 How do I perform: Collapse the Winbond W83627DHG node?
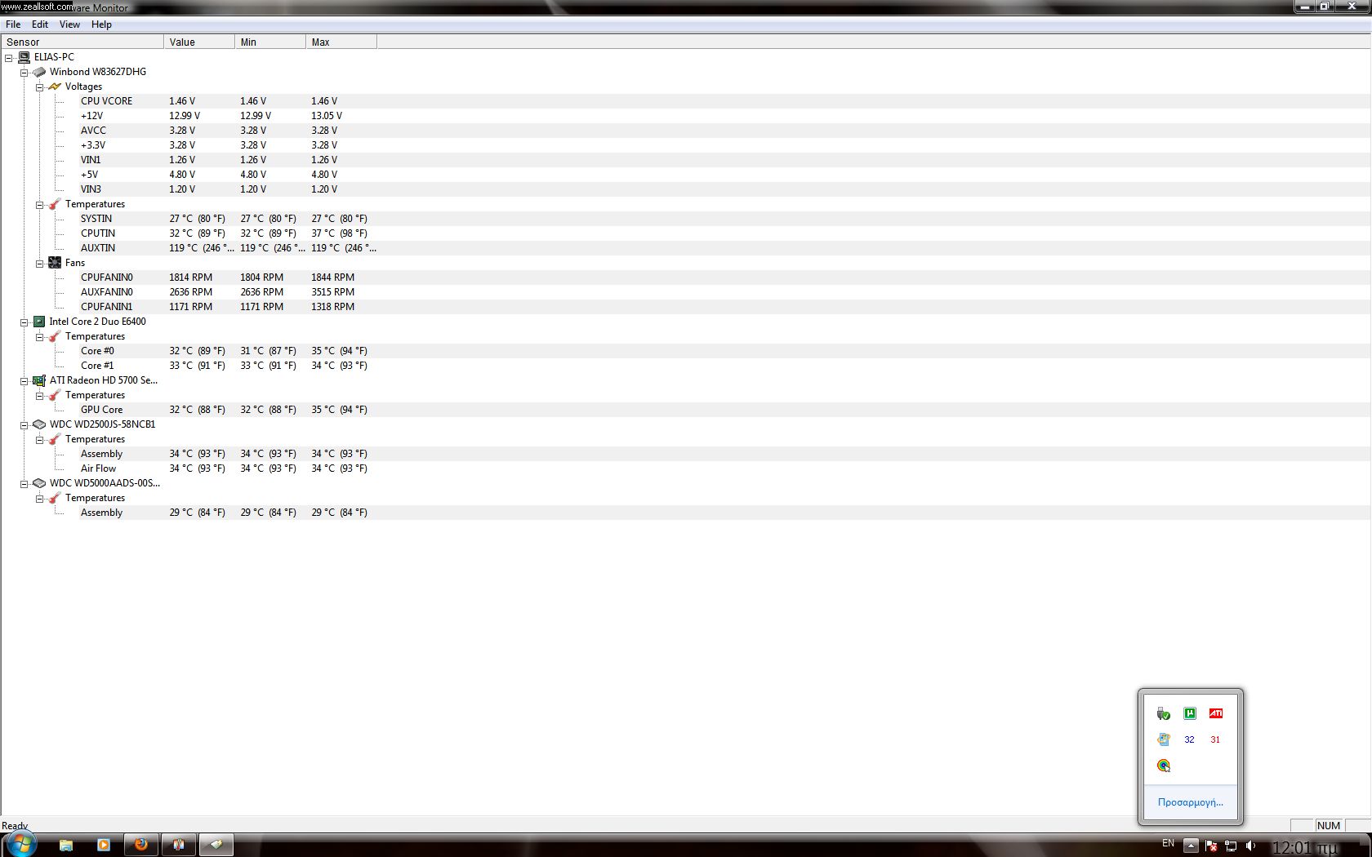point(24,73)
